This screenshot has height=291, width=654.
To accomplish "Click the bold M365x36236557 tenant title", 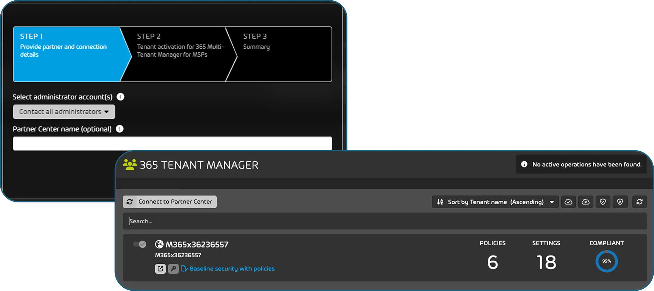I will tap(197, 244).
